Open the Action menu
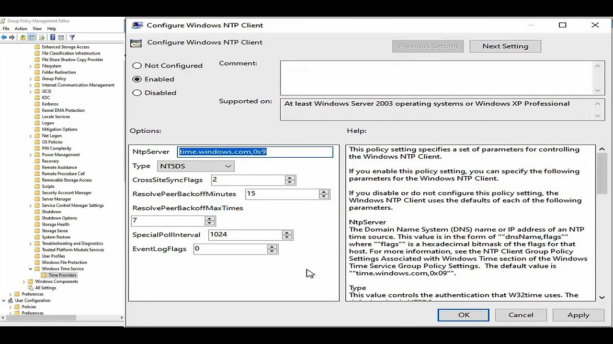The image size is (613, 344). pyautogui.click(x=21, y=29)
